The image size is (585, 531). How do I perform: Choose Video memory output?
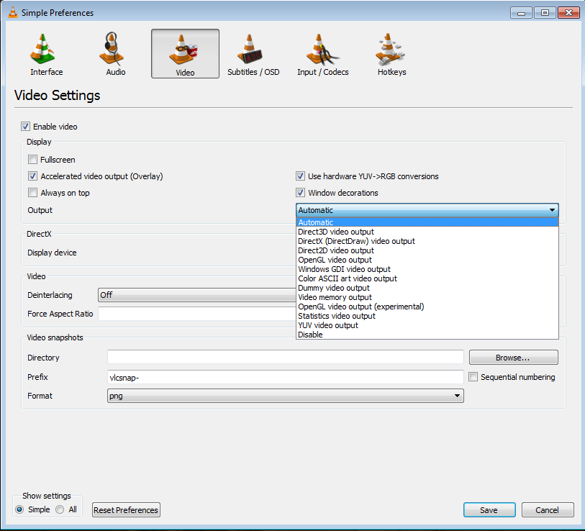coord(427,297)
